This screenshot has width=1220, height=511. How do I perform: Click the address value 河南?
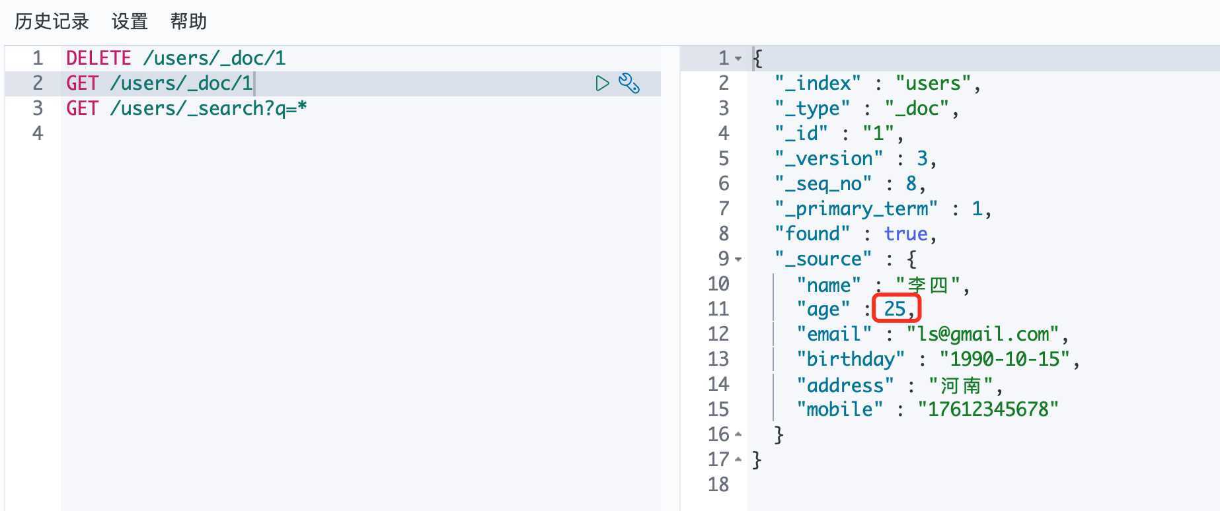pos(960,385)
